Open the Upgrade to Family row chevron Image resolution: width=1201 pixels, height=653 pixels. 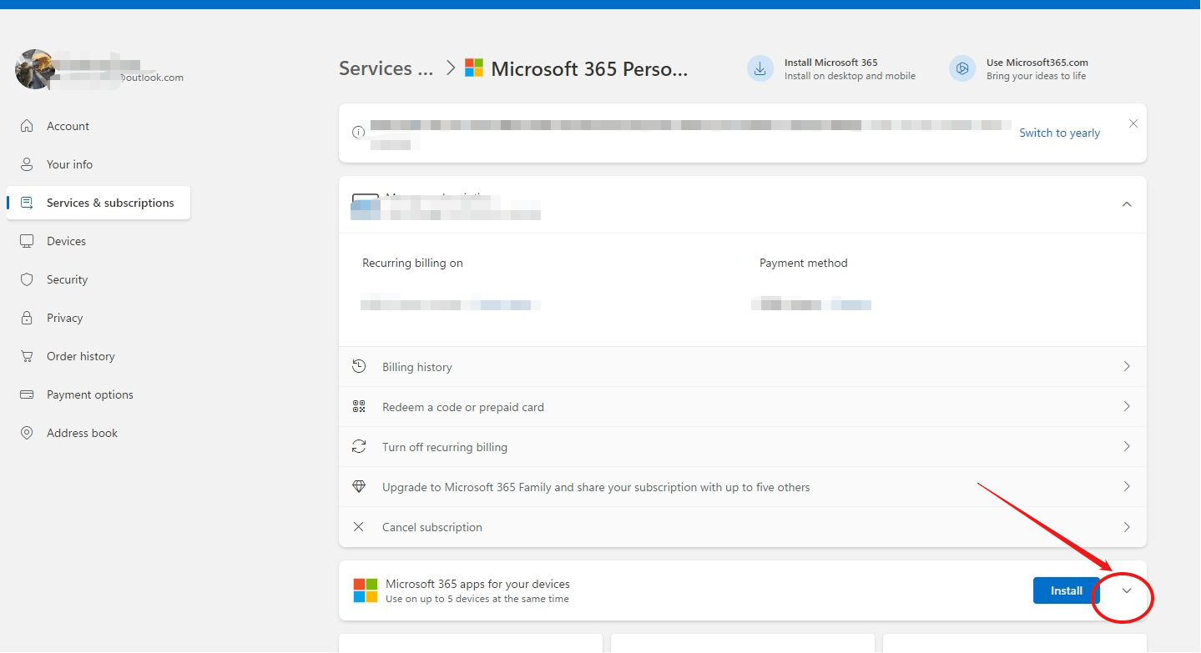(x=1127, y=486)
